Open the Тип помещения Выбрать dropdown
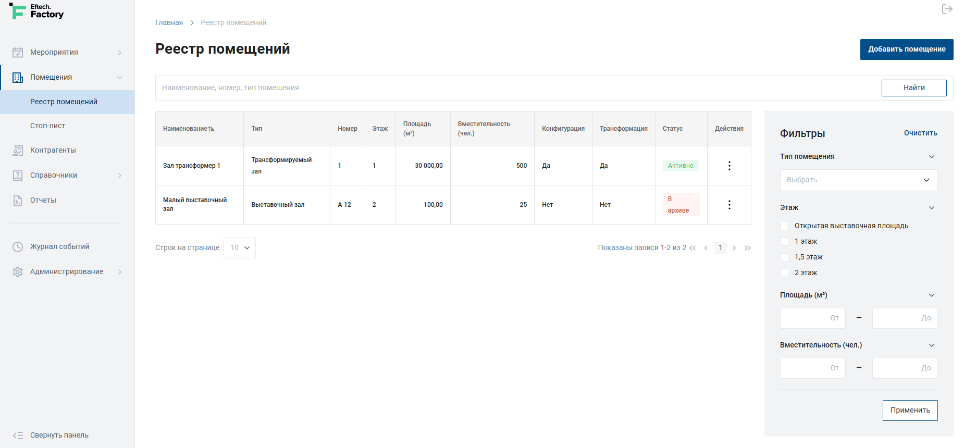This screenshot has width=964, height=448. [x=858, y=180]
